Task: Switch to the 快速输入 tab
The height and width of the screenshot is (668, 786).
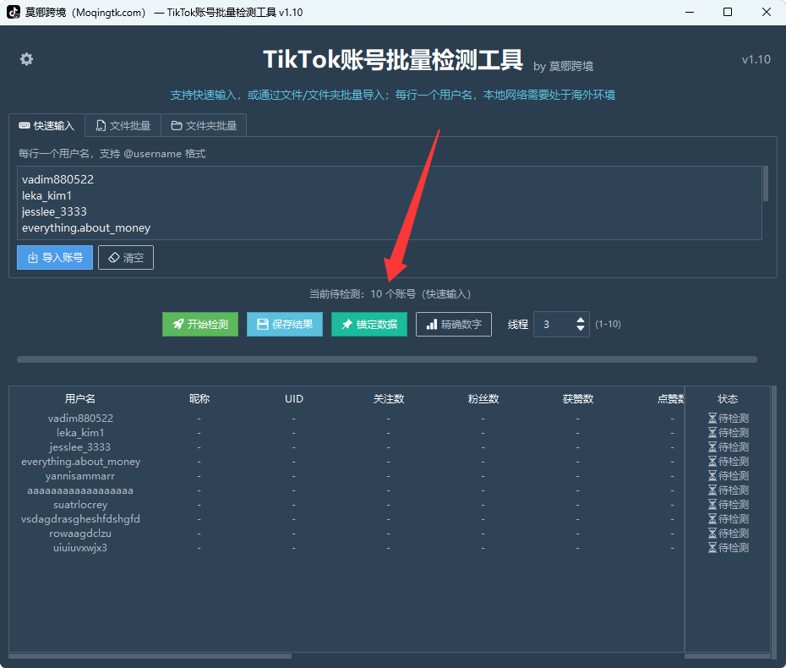Action: click(x=46, y=125)
